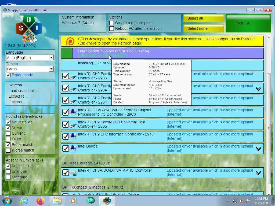This screenshot has width=275, height=206.
Task: Click computer icon next to Intel Device
Action: pos(73,148)
